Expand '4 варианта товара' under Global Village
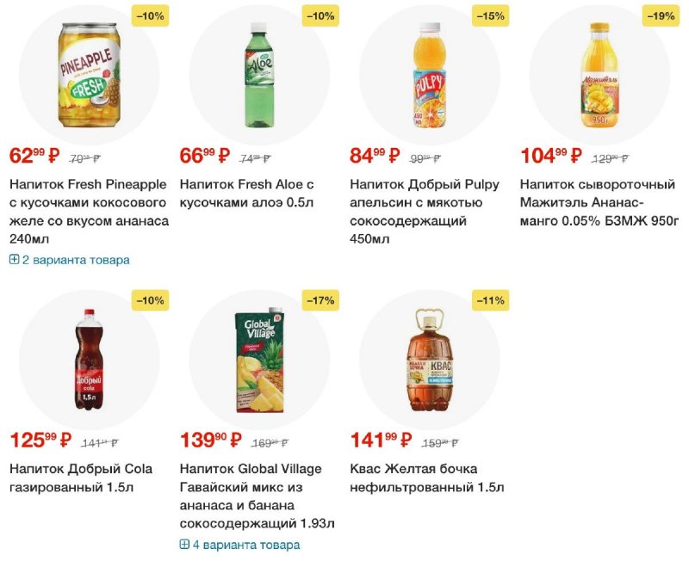The image size is (689, 561). 240,545
